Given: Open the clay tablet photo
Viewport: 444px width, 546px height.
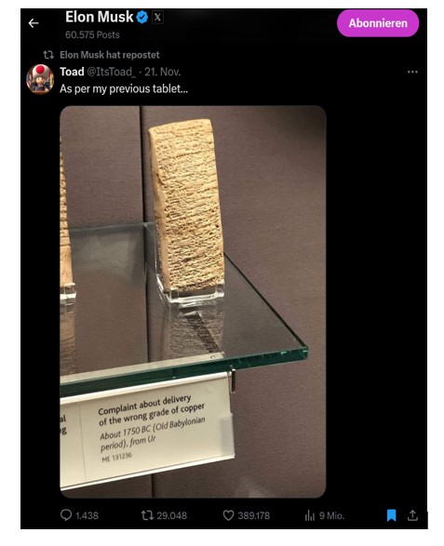Looking at the screenshot, I should click(x=193, y=301).
